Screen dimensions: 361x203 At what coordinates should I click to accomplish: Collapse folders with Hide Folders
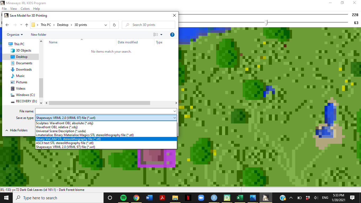[16, 130]
